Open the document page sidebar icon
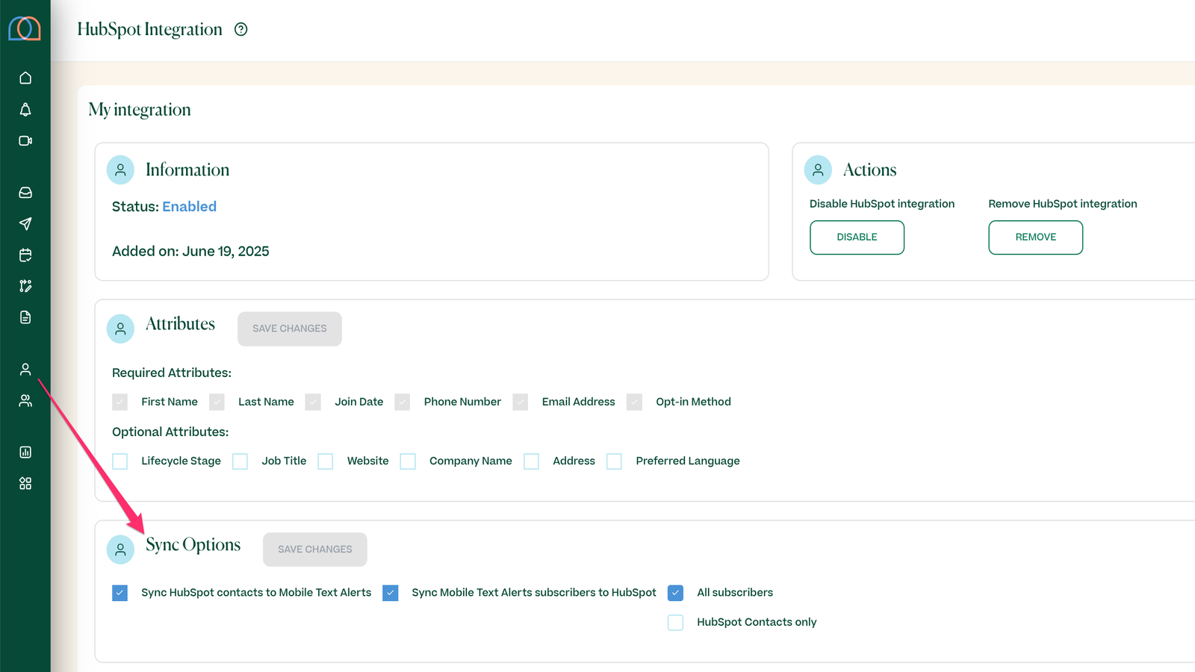 [25, 317]
